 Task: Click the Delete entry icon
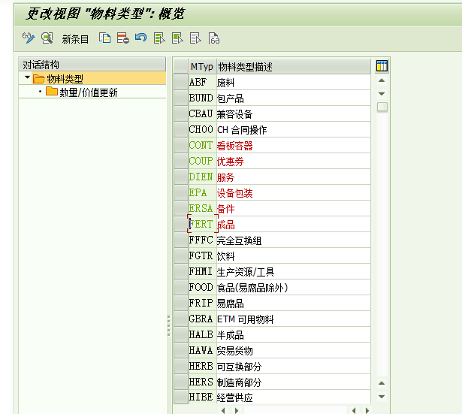pos(122,38)
